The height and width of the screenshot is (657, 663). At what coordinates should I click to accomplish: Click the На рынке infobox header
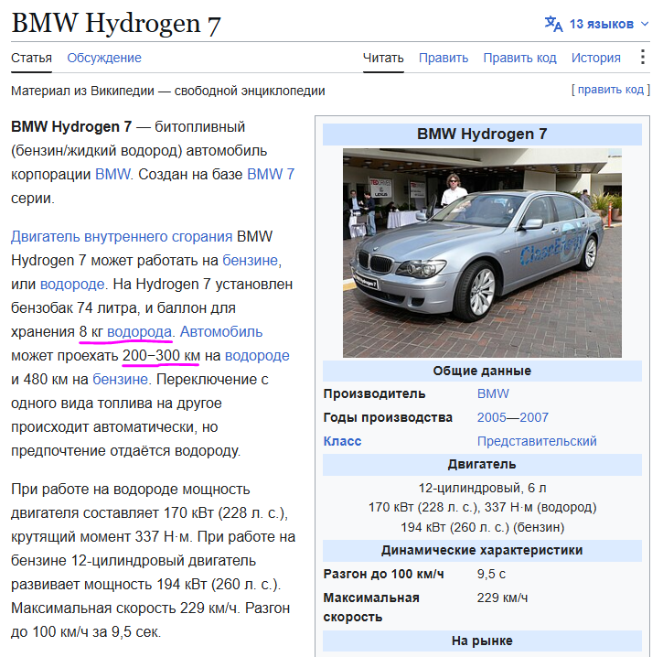pos(482,641)
